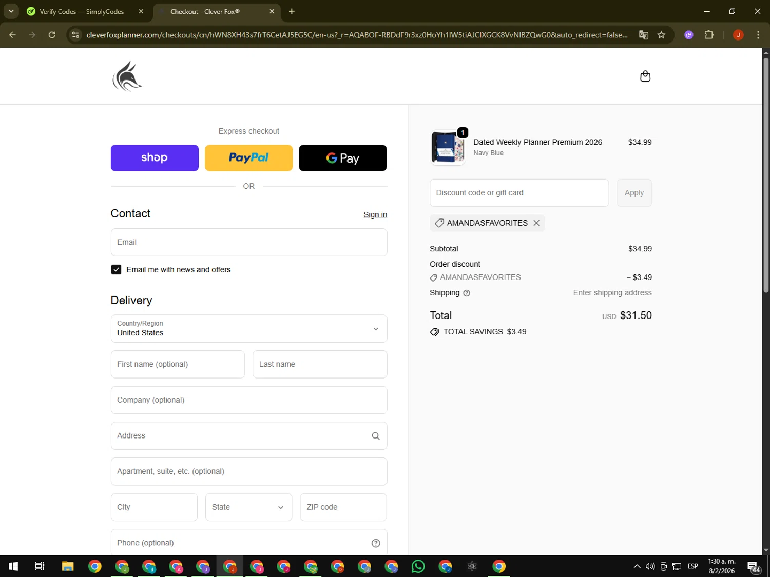Click the browser address bar URL
The width and height of the screenshot is (770, 577).
(357, 35)
